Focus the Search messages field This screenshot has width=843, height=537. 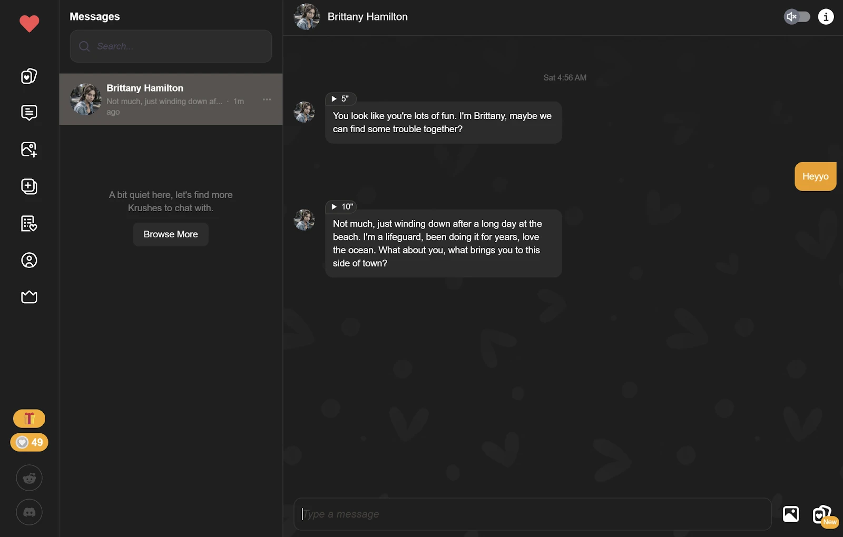click(171, 46)
